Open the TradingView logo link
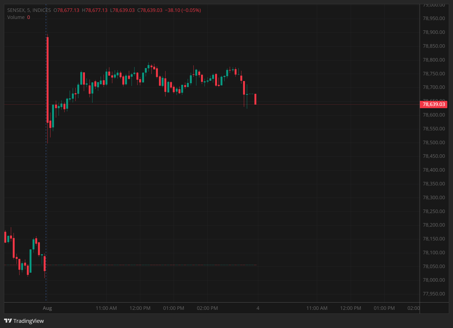453x328 pixels. (24, 321)
